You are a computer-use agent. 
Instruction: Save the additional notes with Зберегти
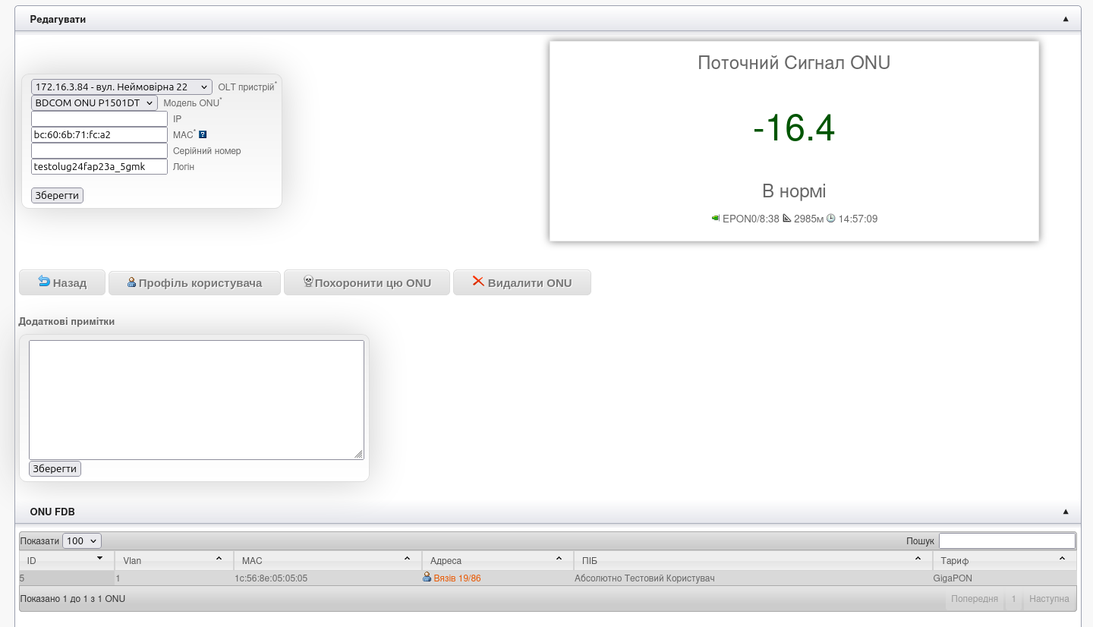coord(55,469)
